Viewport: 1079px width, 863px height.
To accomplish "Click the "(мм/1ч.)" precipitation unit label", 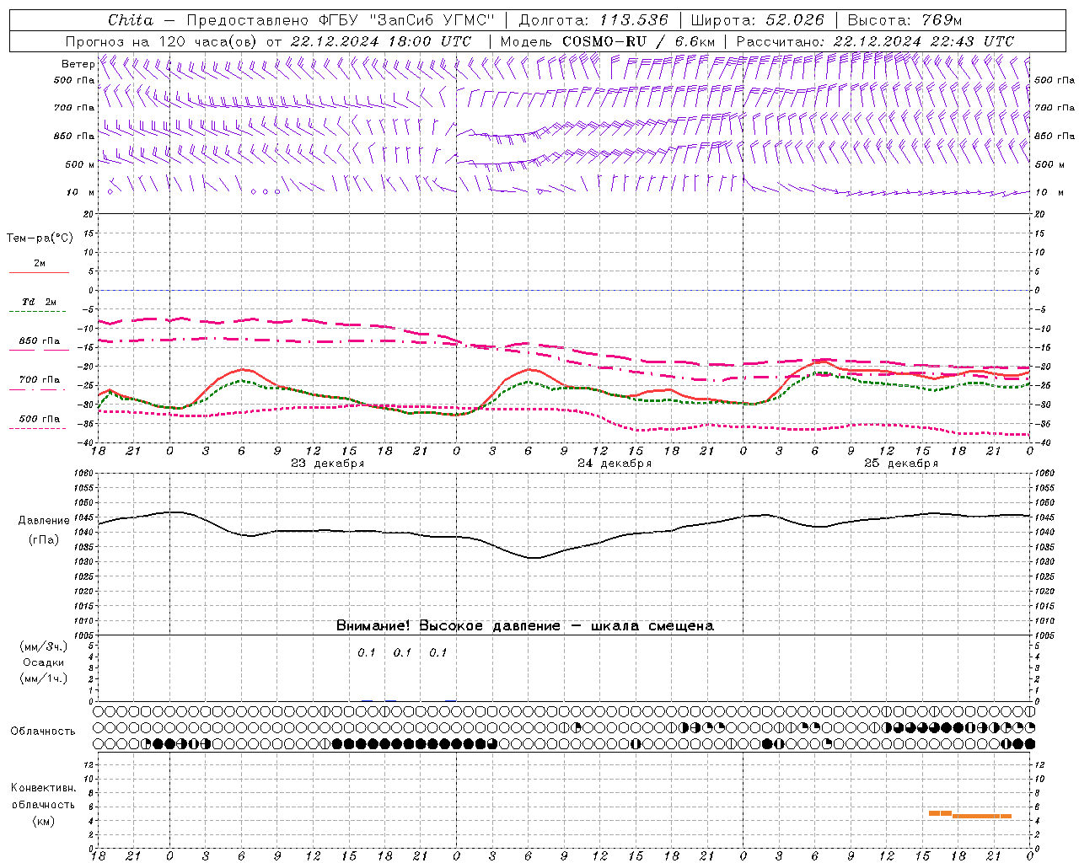I will (x=44, y=678).
